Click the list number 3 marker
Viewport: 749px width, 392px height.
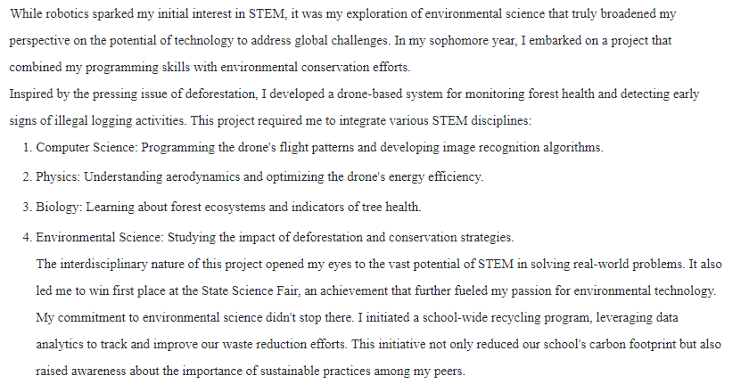tap(27, 207)
